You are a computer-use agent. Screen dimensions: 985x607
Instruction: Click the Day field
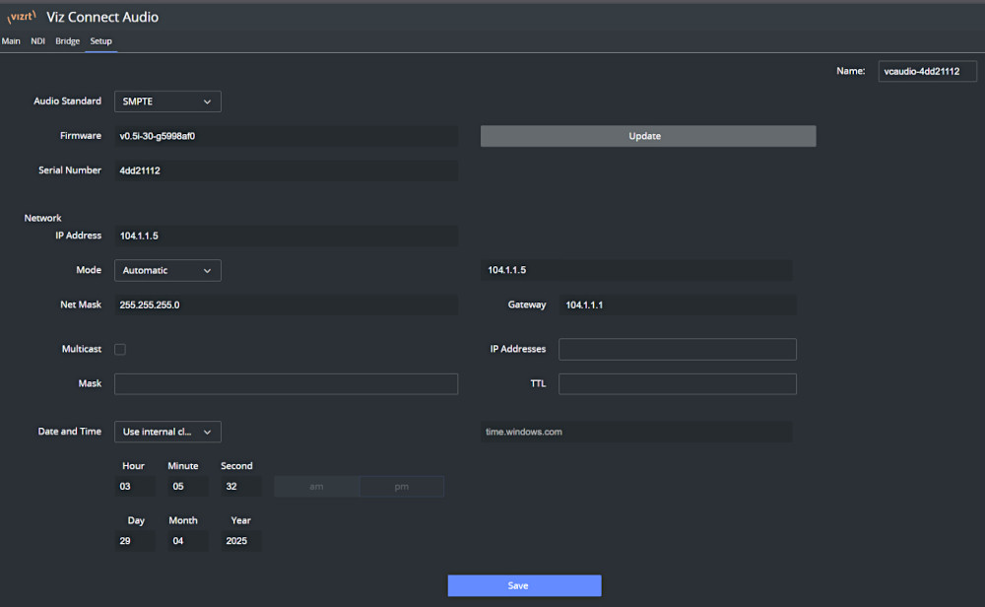pyautogui.click(x=134, y=541)
